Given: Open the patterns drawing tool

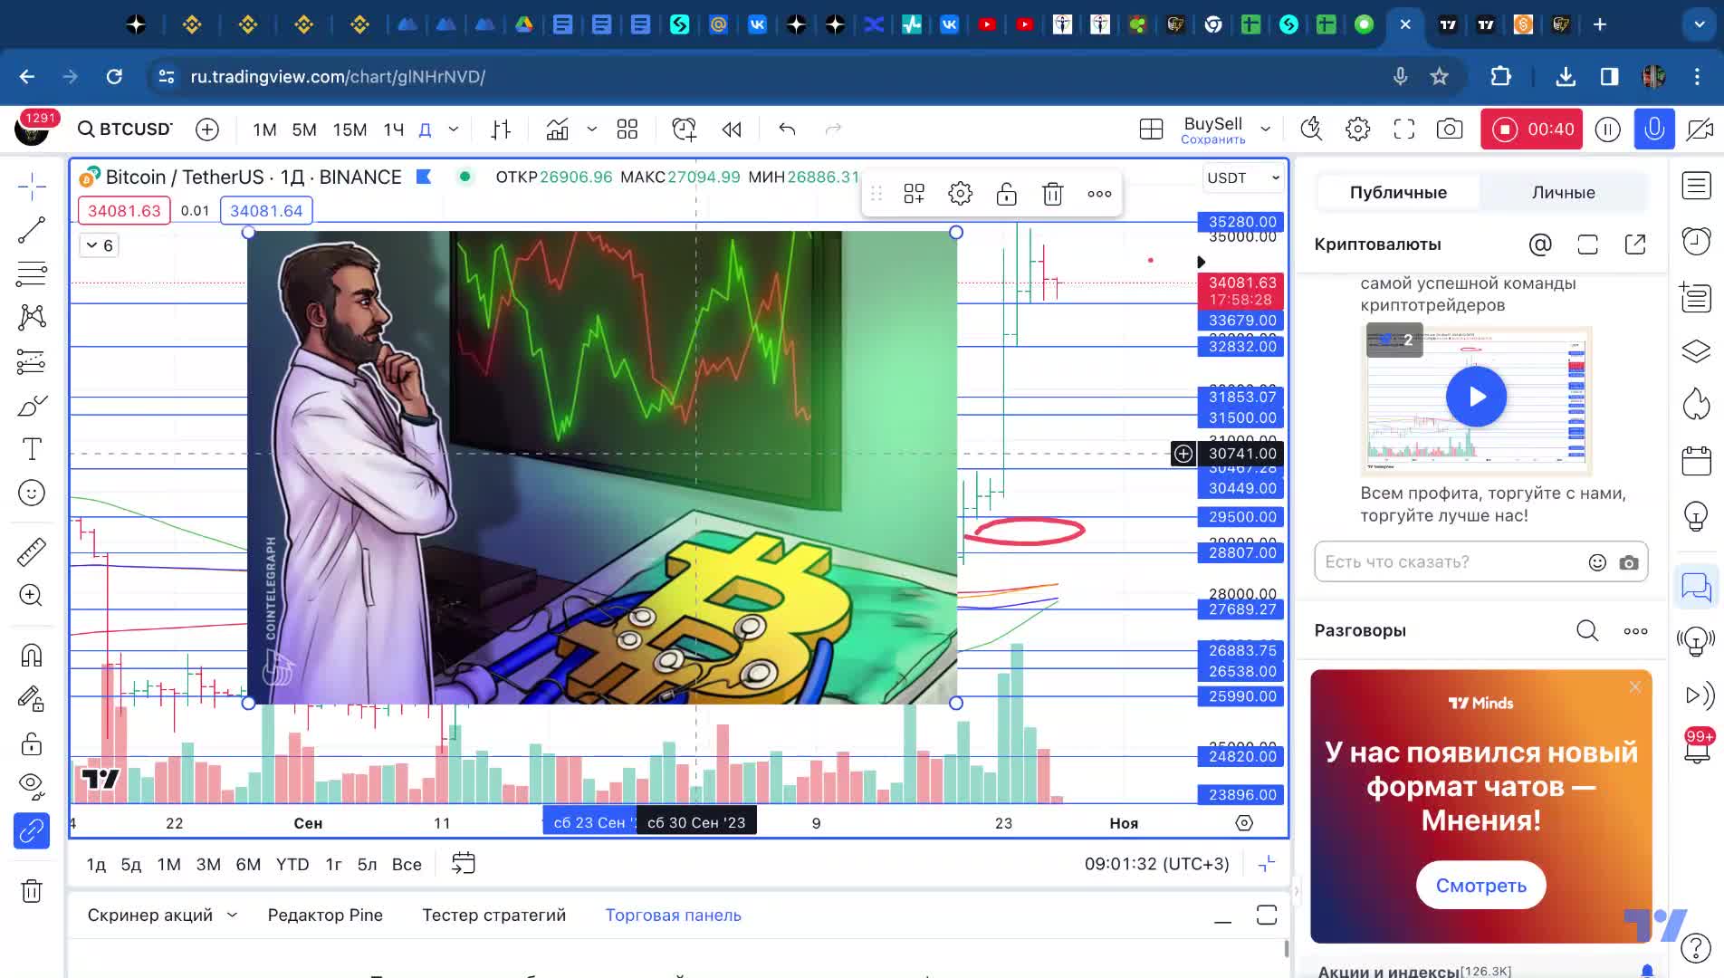Looking at the screenshot, I should pos(32,317).
